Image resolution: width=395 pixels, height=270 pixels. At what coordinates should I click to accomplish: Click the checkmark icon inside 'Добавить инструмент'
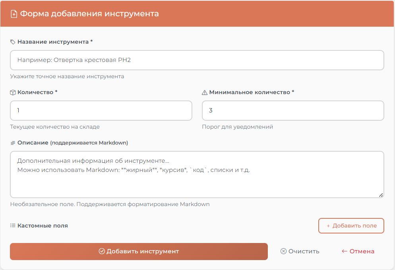point(101,251)
